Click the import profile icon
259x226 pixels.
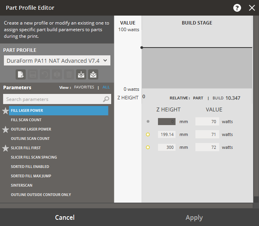point(81,74)
